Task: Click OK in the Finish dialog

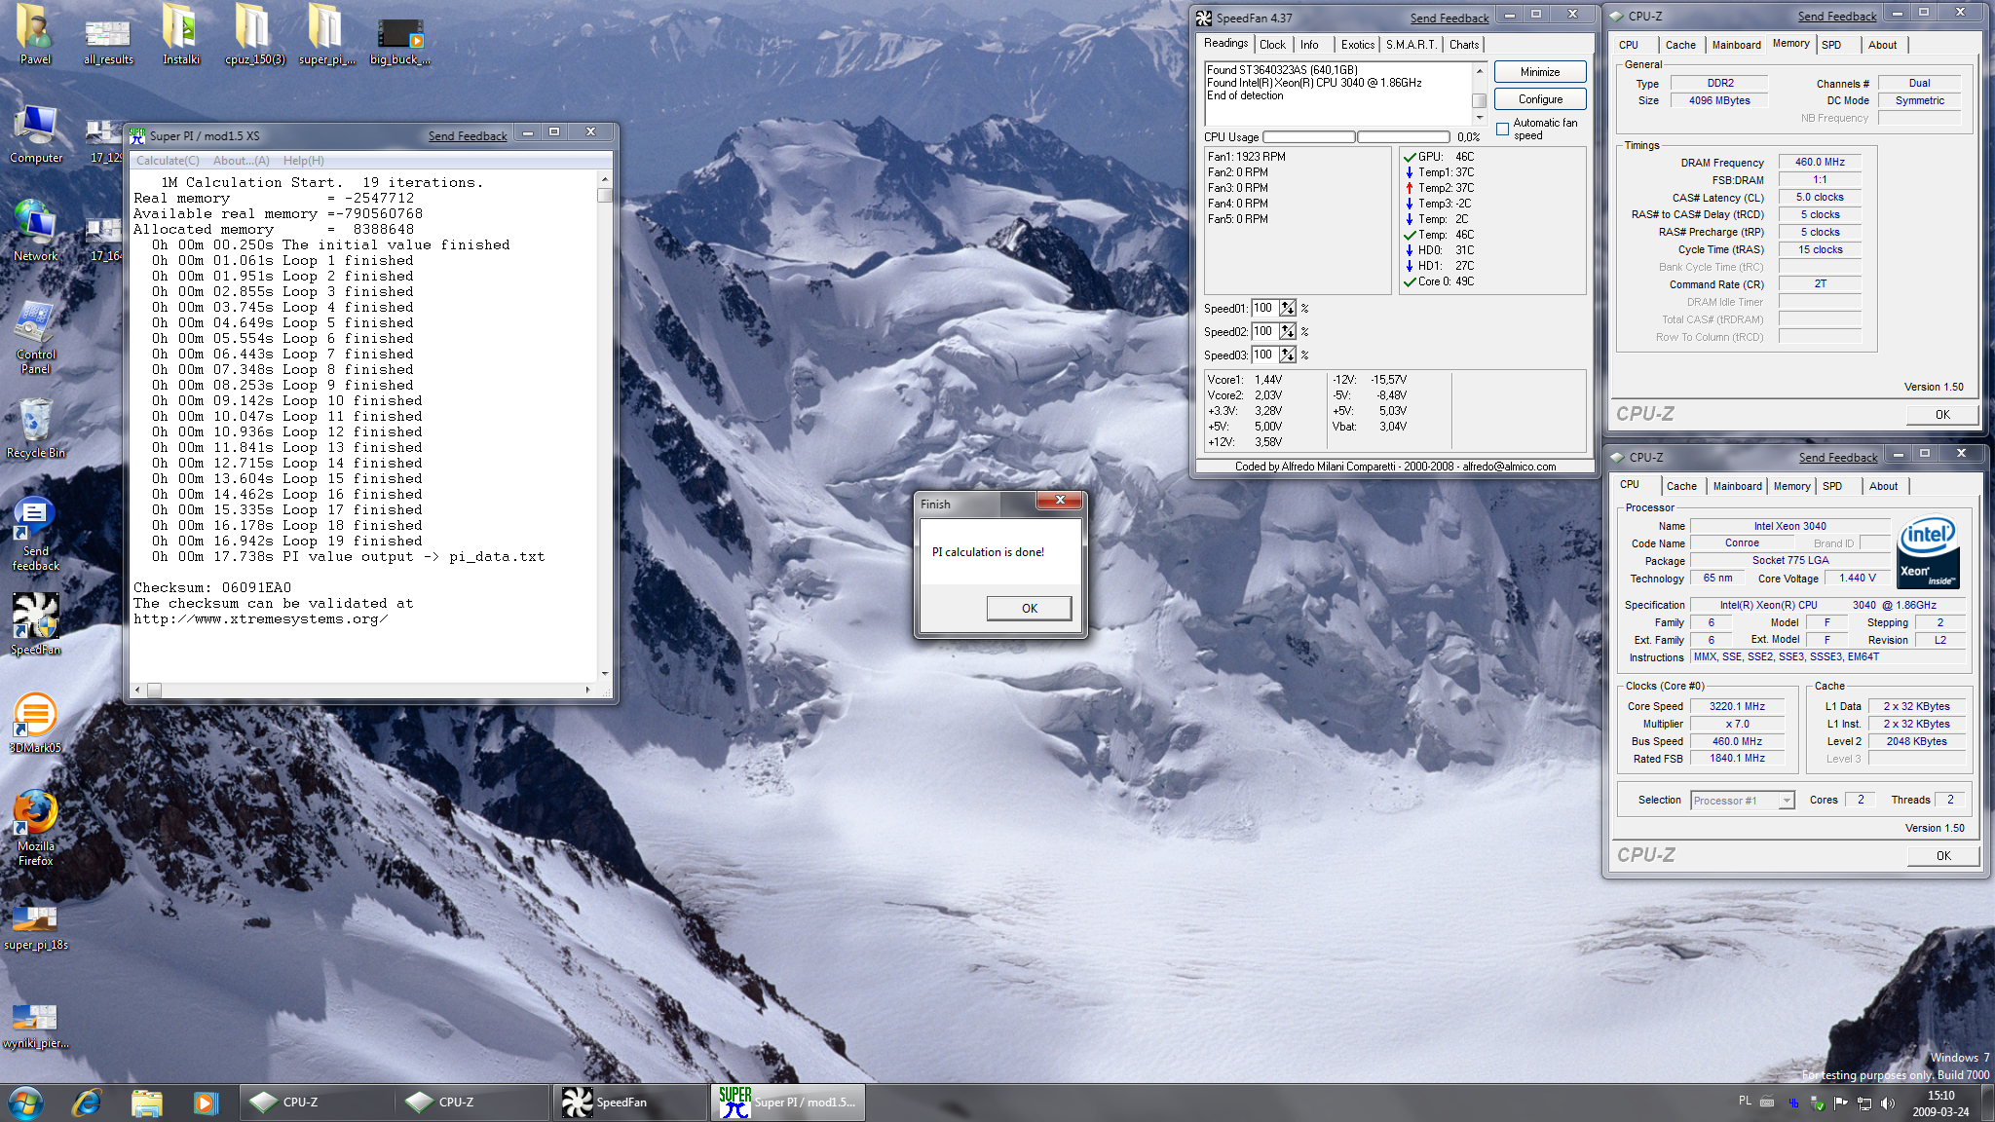Action: coord(1029,608)
